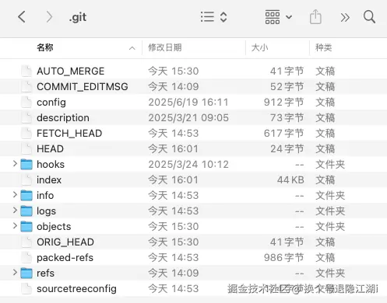
Task: Sort by the 修改日期 column header
Action: [x=165, y=47]
